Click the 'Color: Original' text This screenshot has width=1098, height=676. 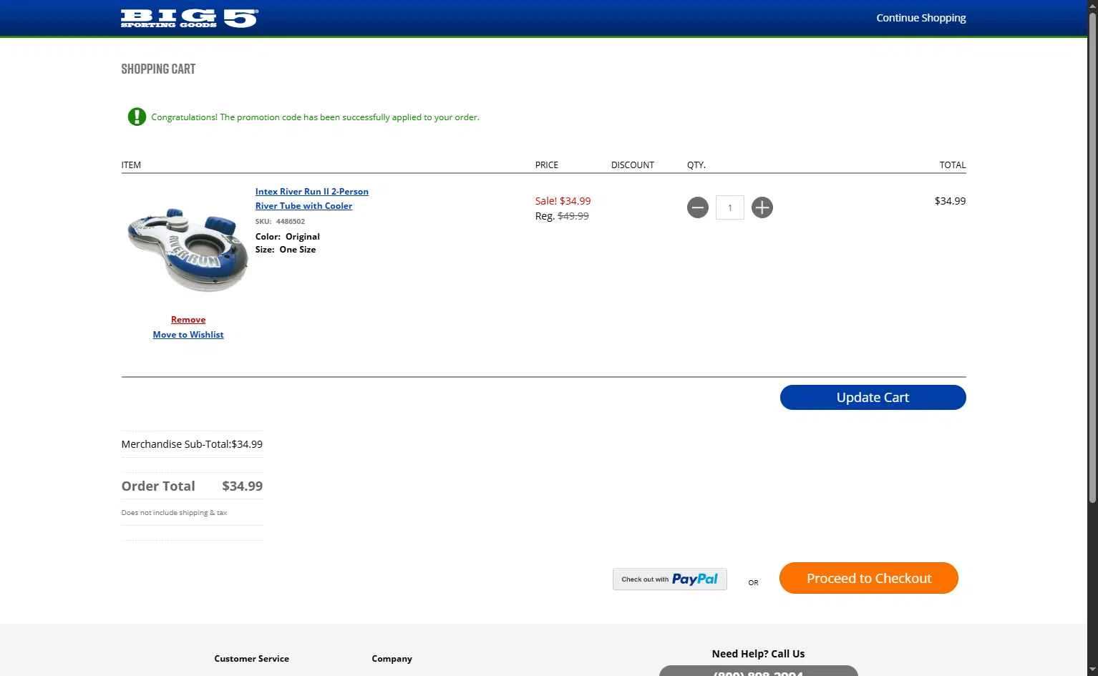coord(288,237)
